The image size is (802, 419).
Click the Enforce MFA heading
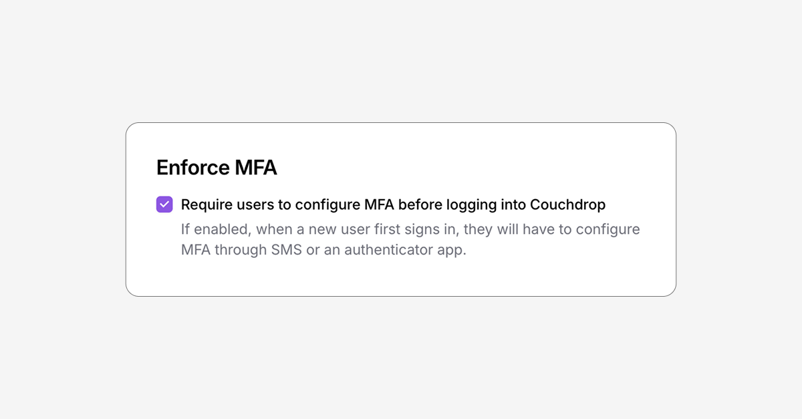(x=216, y=167)
